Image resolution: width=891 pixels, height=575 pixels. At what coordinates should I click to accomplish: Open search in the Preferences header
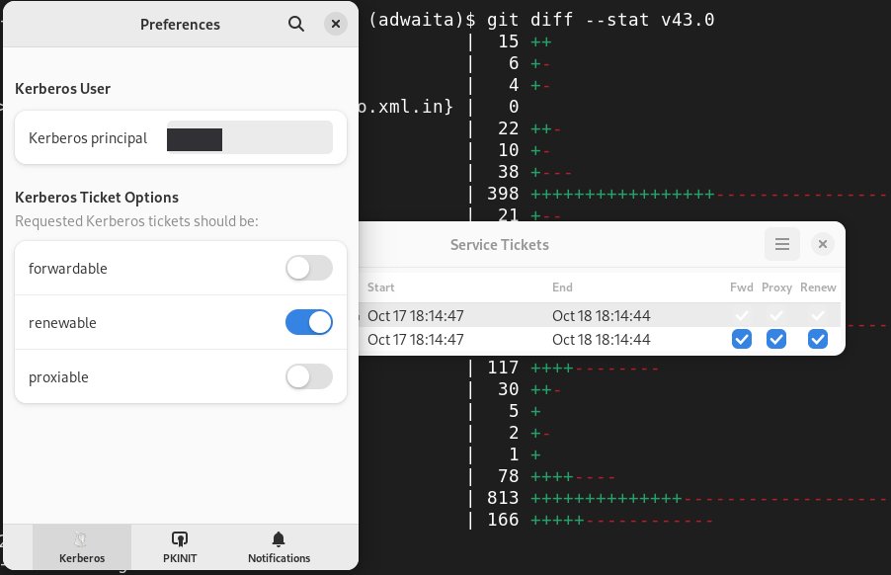tap(295, 24)
